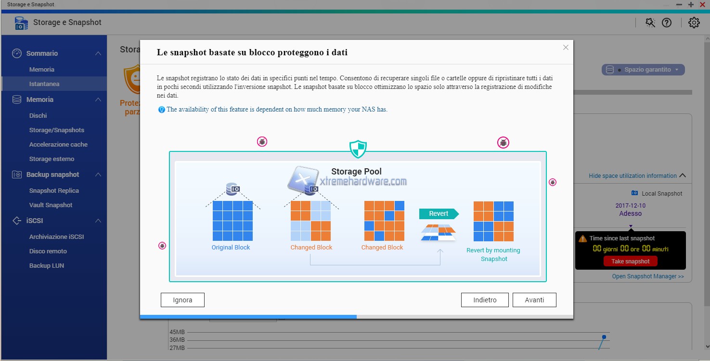710x361 pixels.
Task: Collapse the Backup snapshot section chevron
Action: pos(98,174)
